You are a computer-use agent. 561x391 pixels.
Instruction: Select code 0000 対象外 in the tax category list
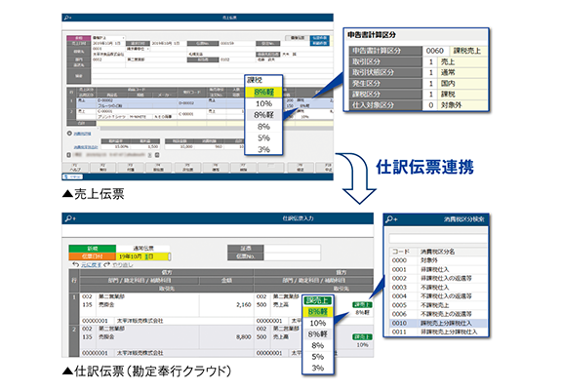(438, 260)
